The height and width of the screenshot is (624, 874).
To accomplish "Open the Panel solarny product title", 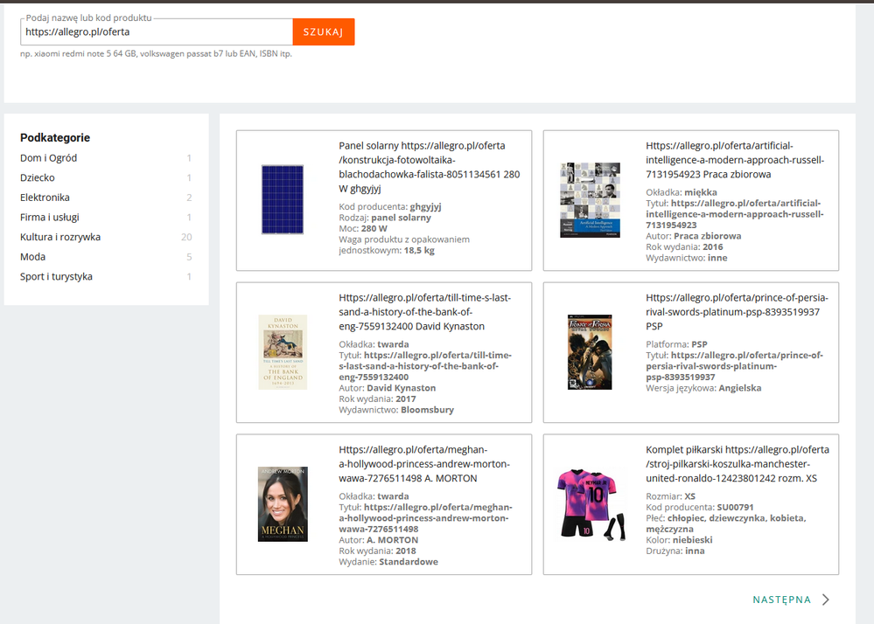I will click(x=430, y=167).
